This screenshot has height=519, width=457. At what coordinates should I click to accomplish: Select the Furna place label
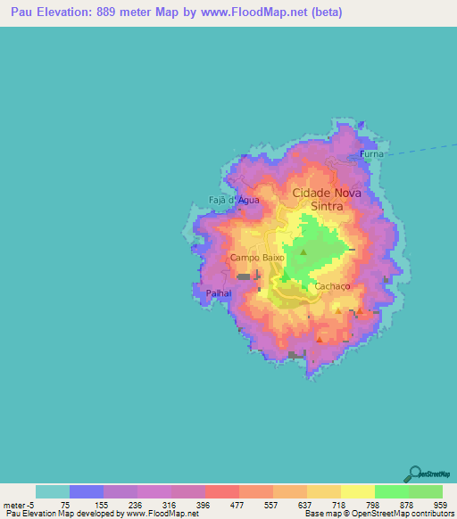coord(371,154)
